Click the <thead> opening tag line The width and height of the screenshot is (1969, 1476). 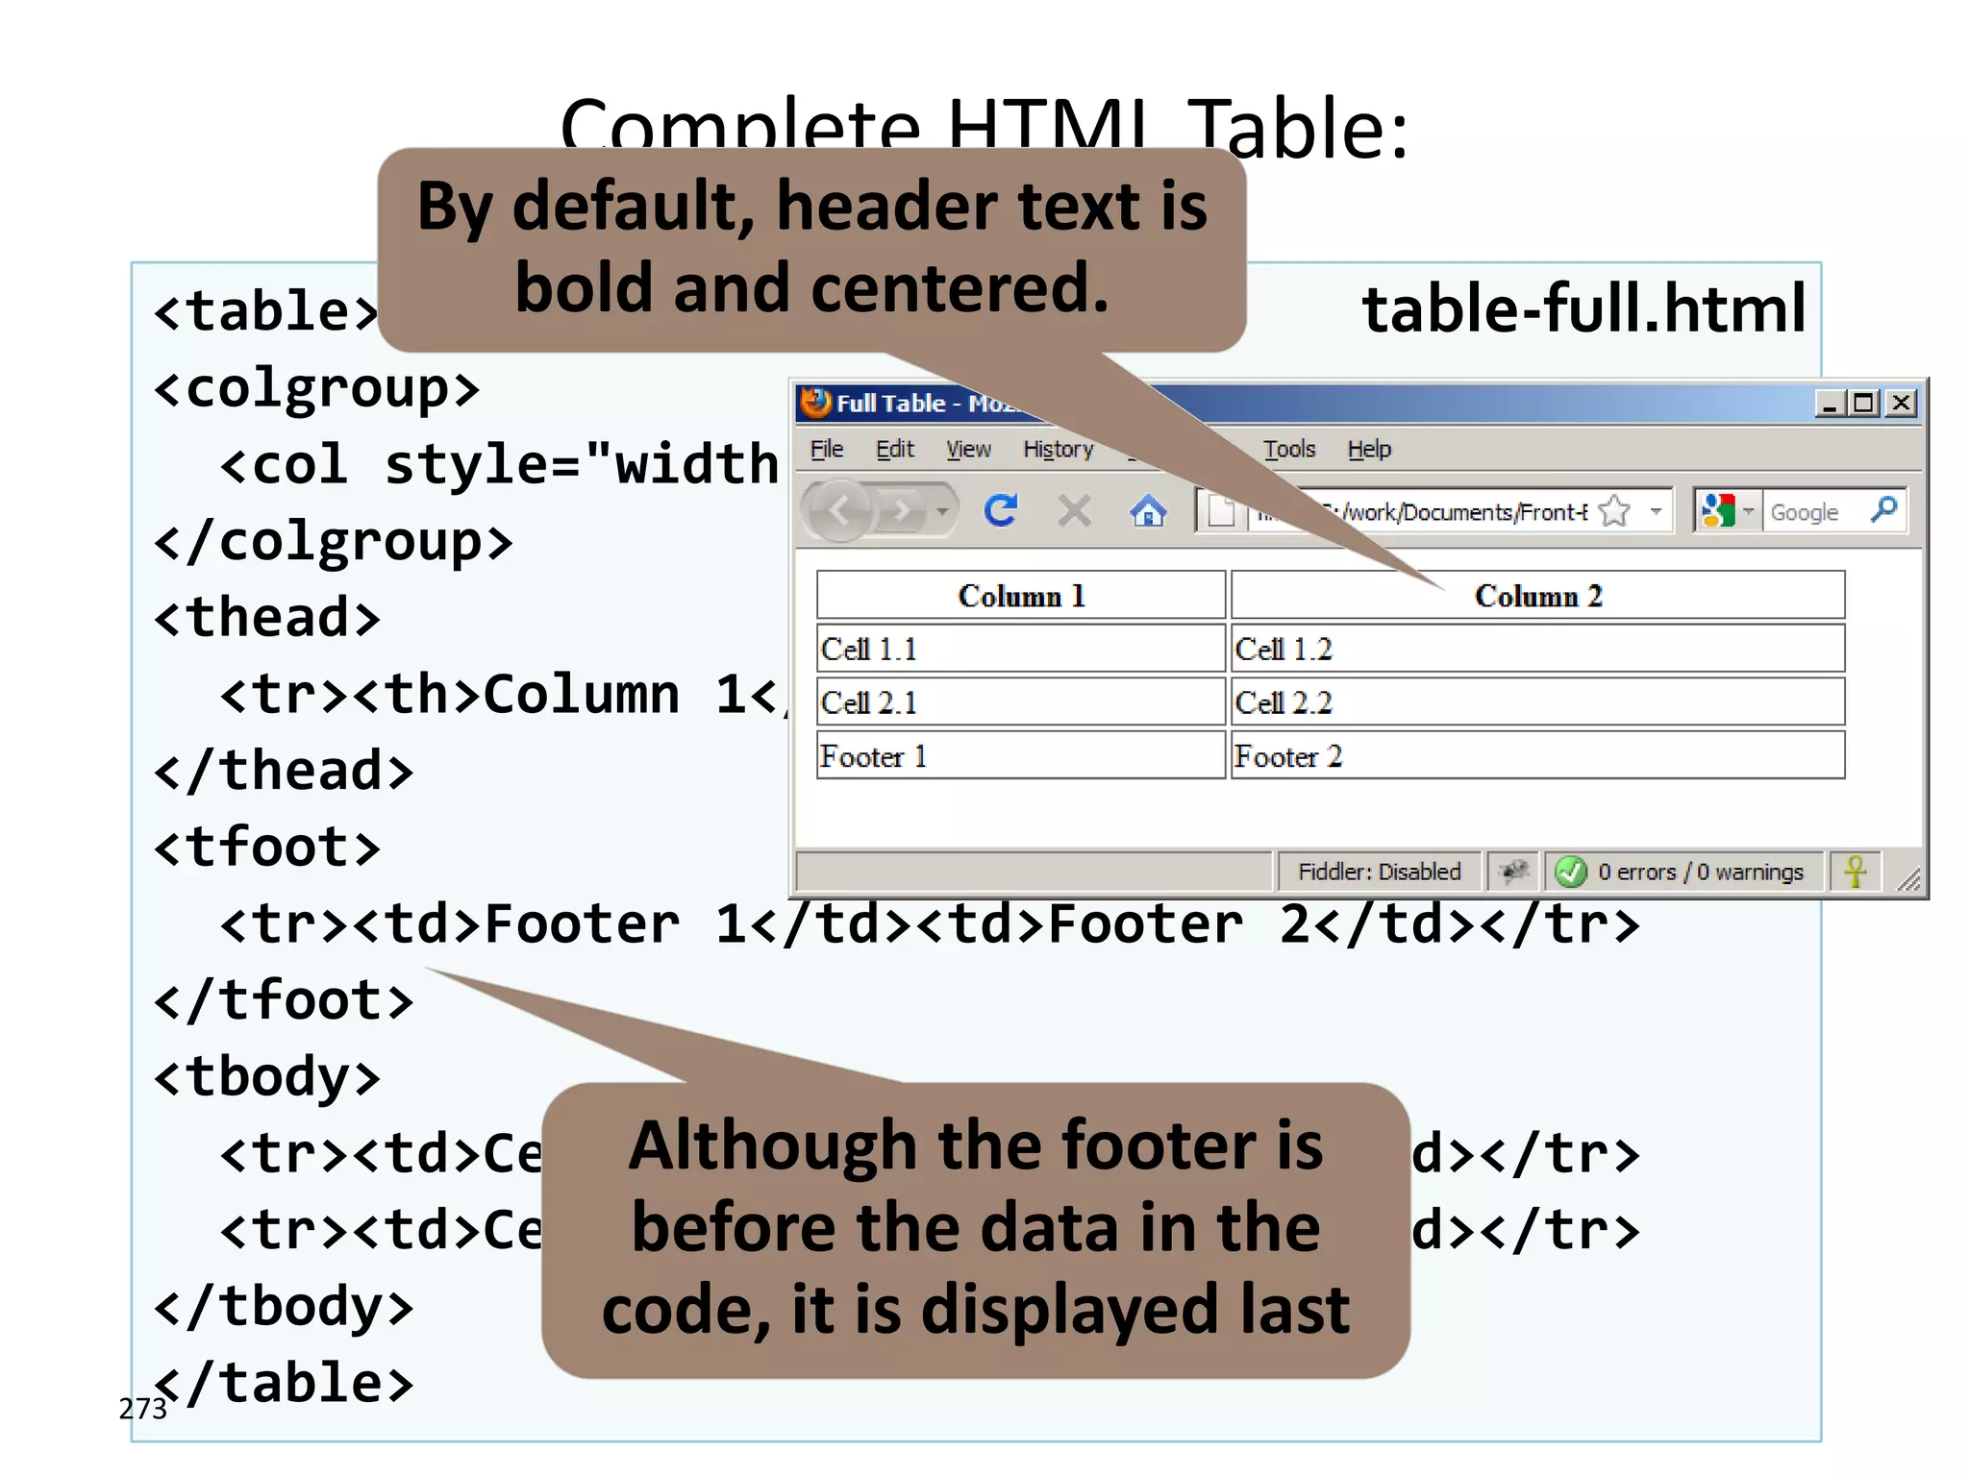(267, 617)
